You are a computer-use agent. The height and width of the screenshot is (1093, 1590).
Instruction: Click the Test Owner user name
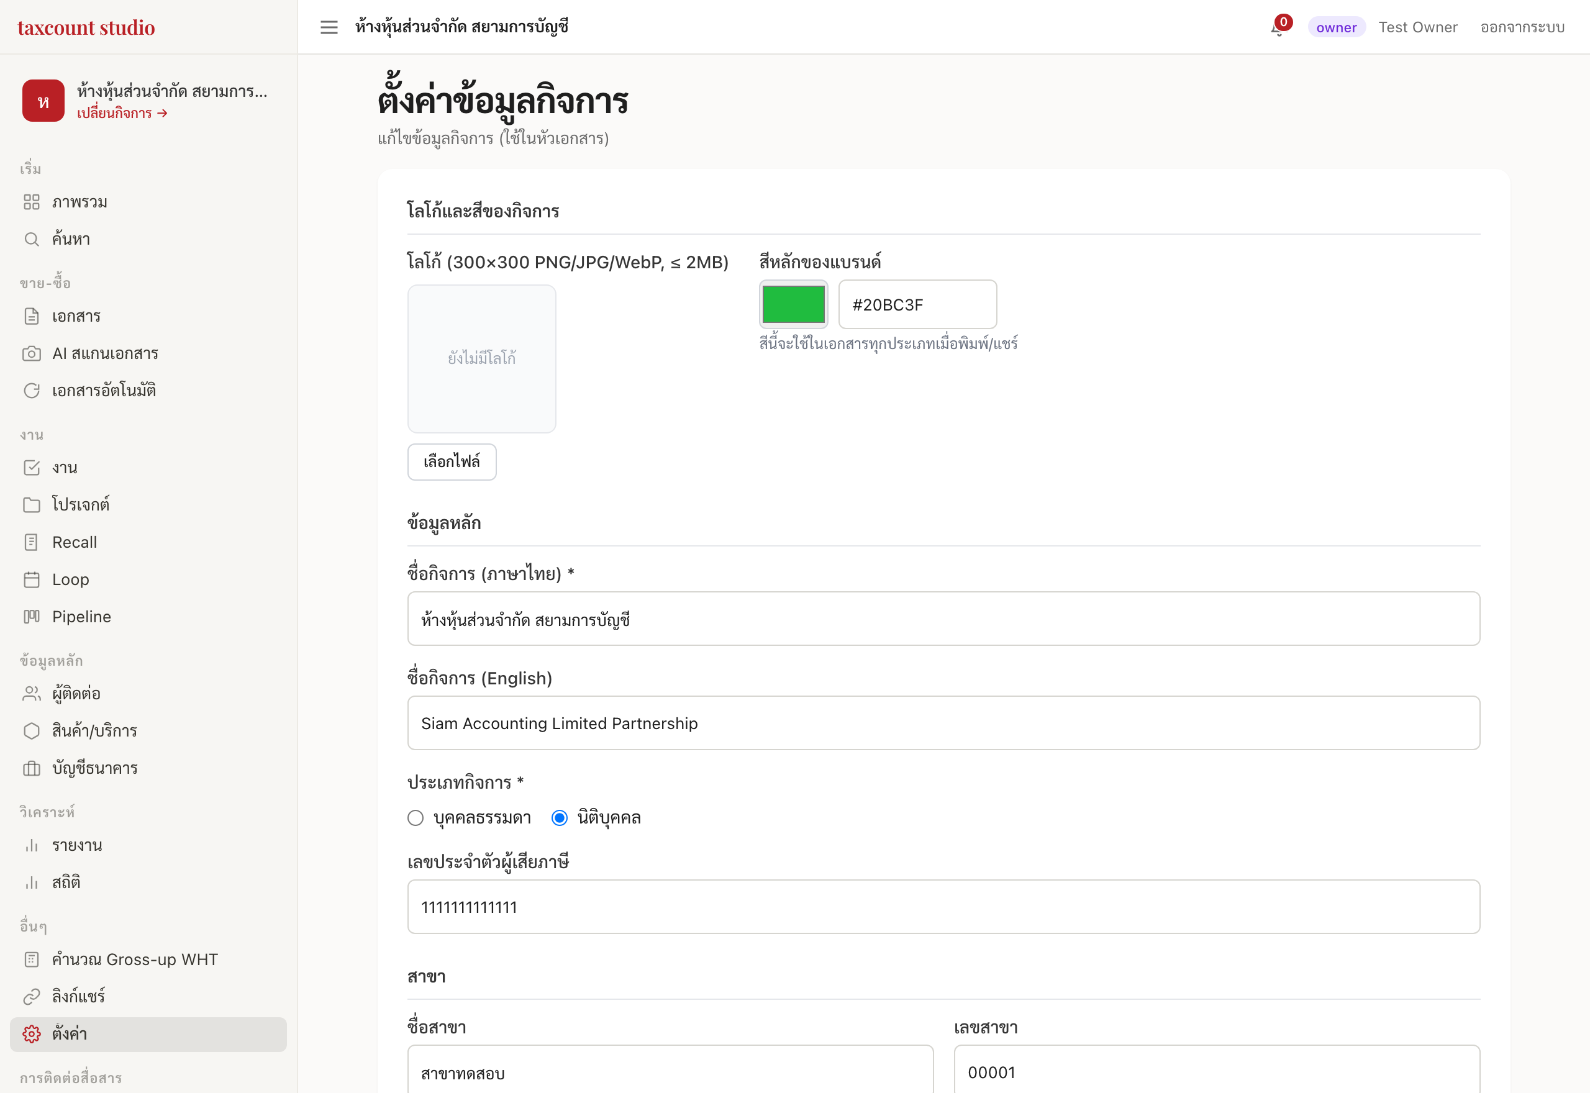coord(1418,27)
